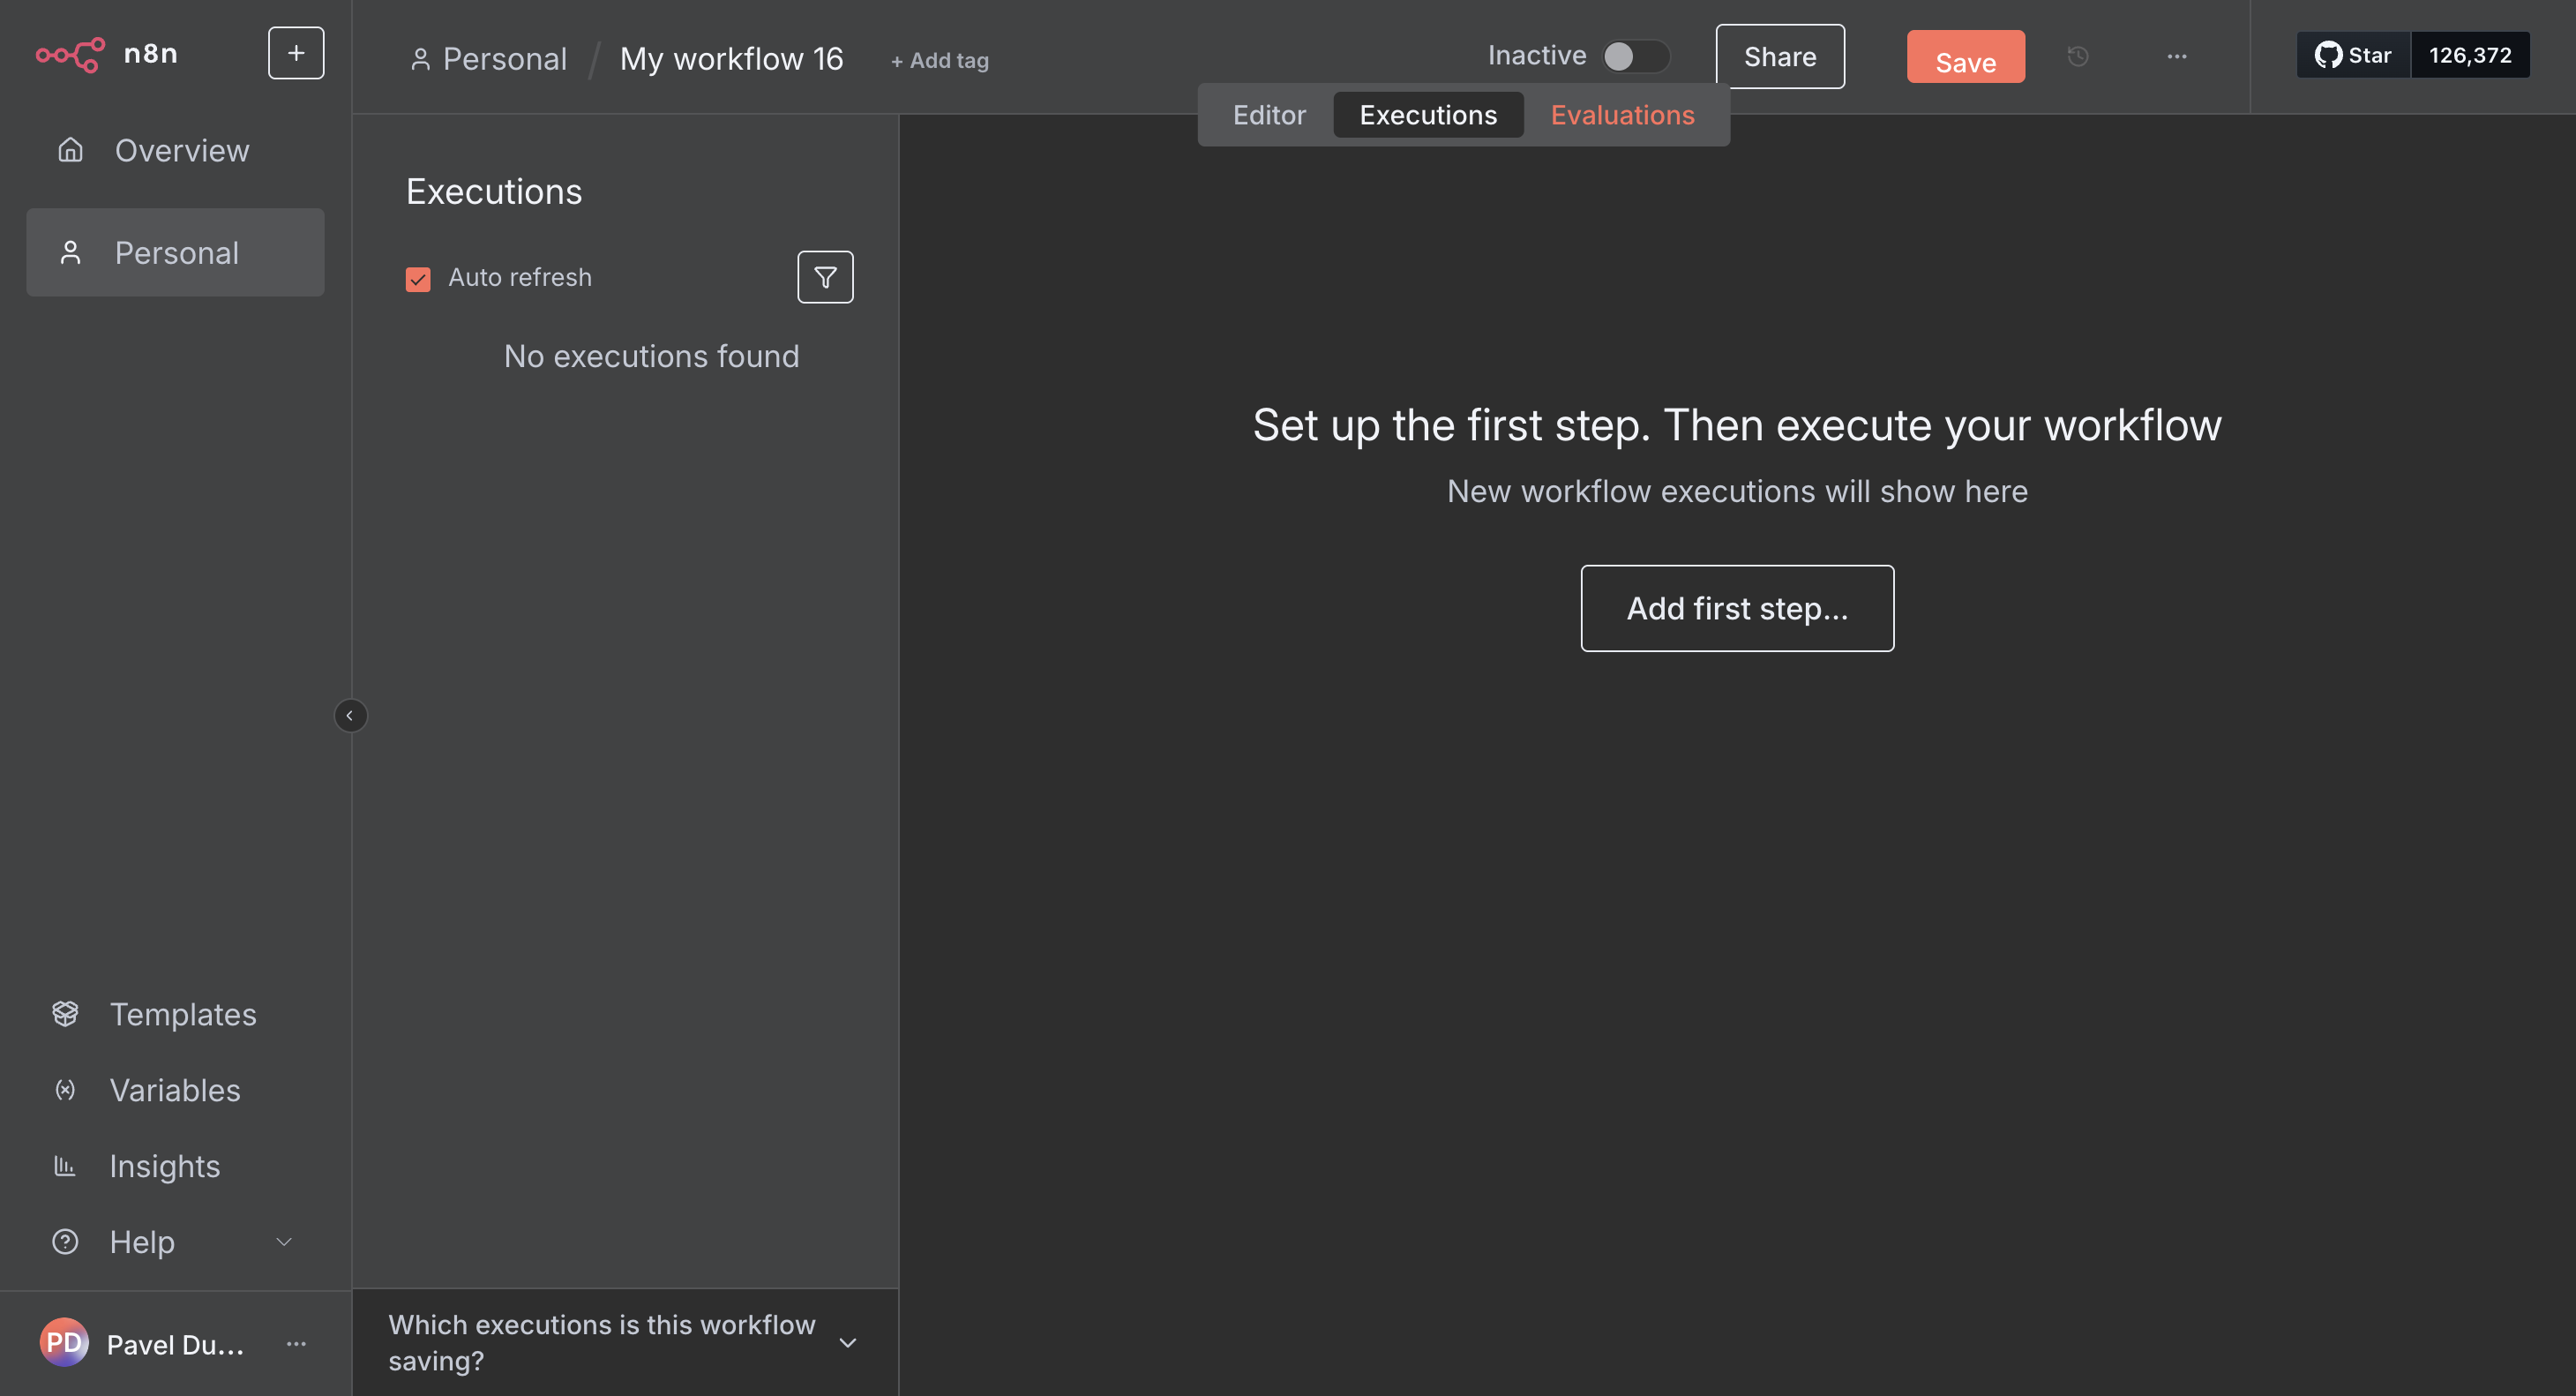Switch to the Editor tab
Screen dimensions: 2576x1396
1269,115
